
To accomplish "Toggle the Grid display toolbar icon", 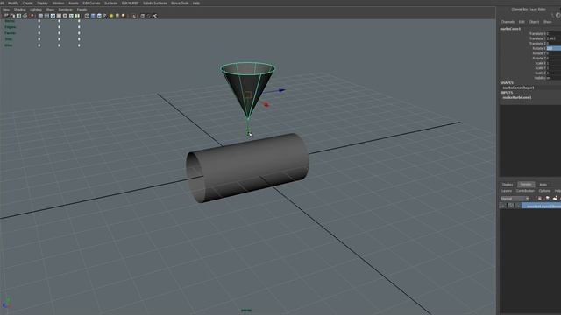I will (x=40, y=16).
